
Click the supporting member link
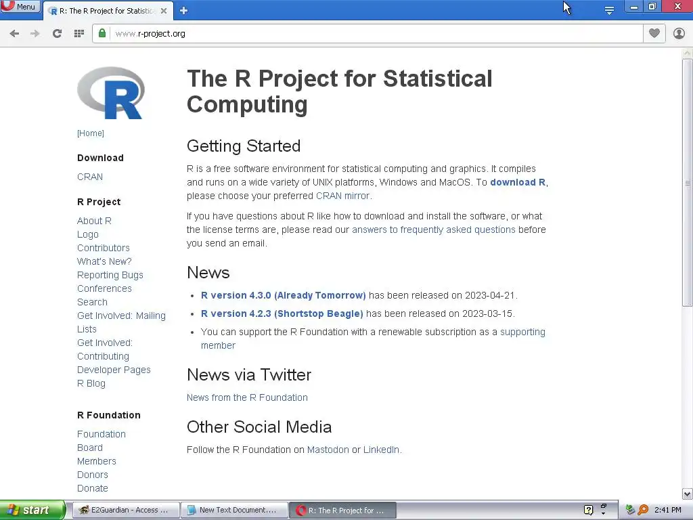[x=522, y=332]
